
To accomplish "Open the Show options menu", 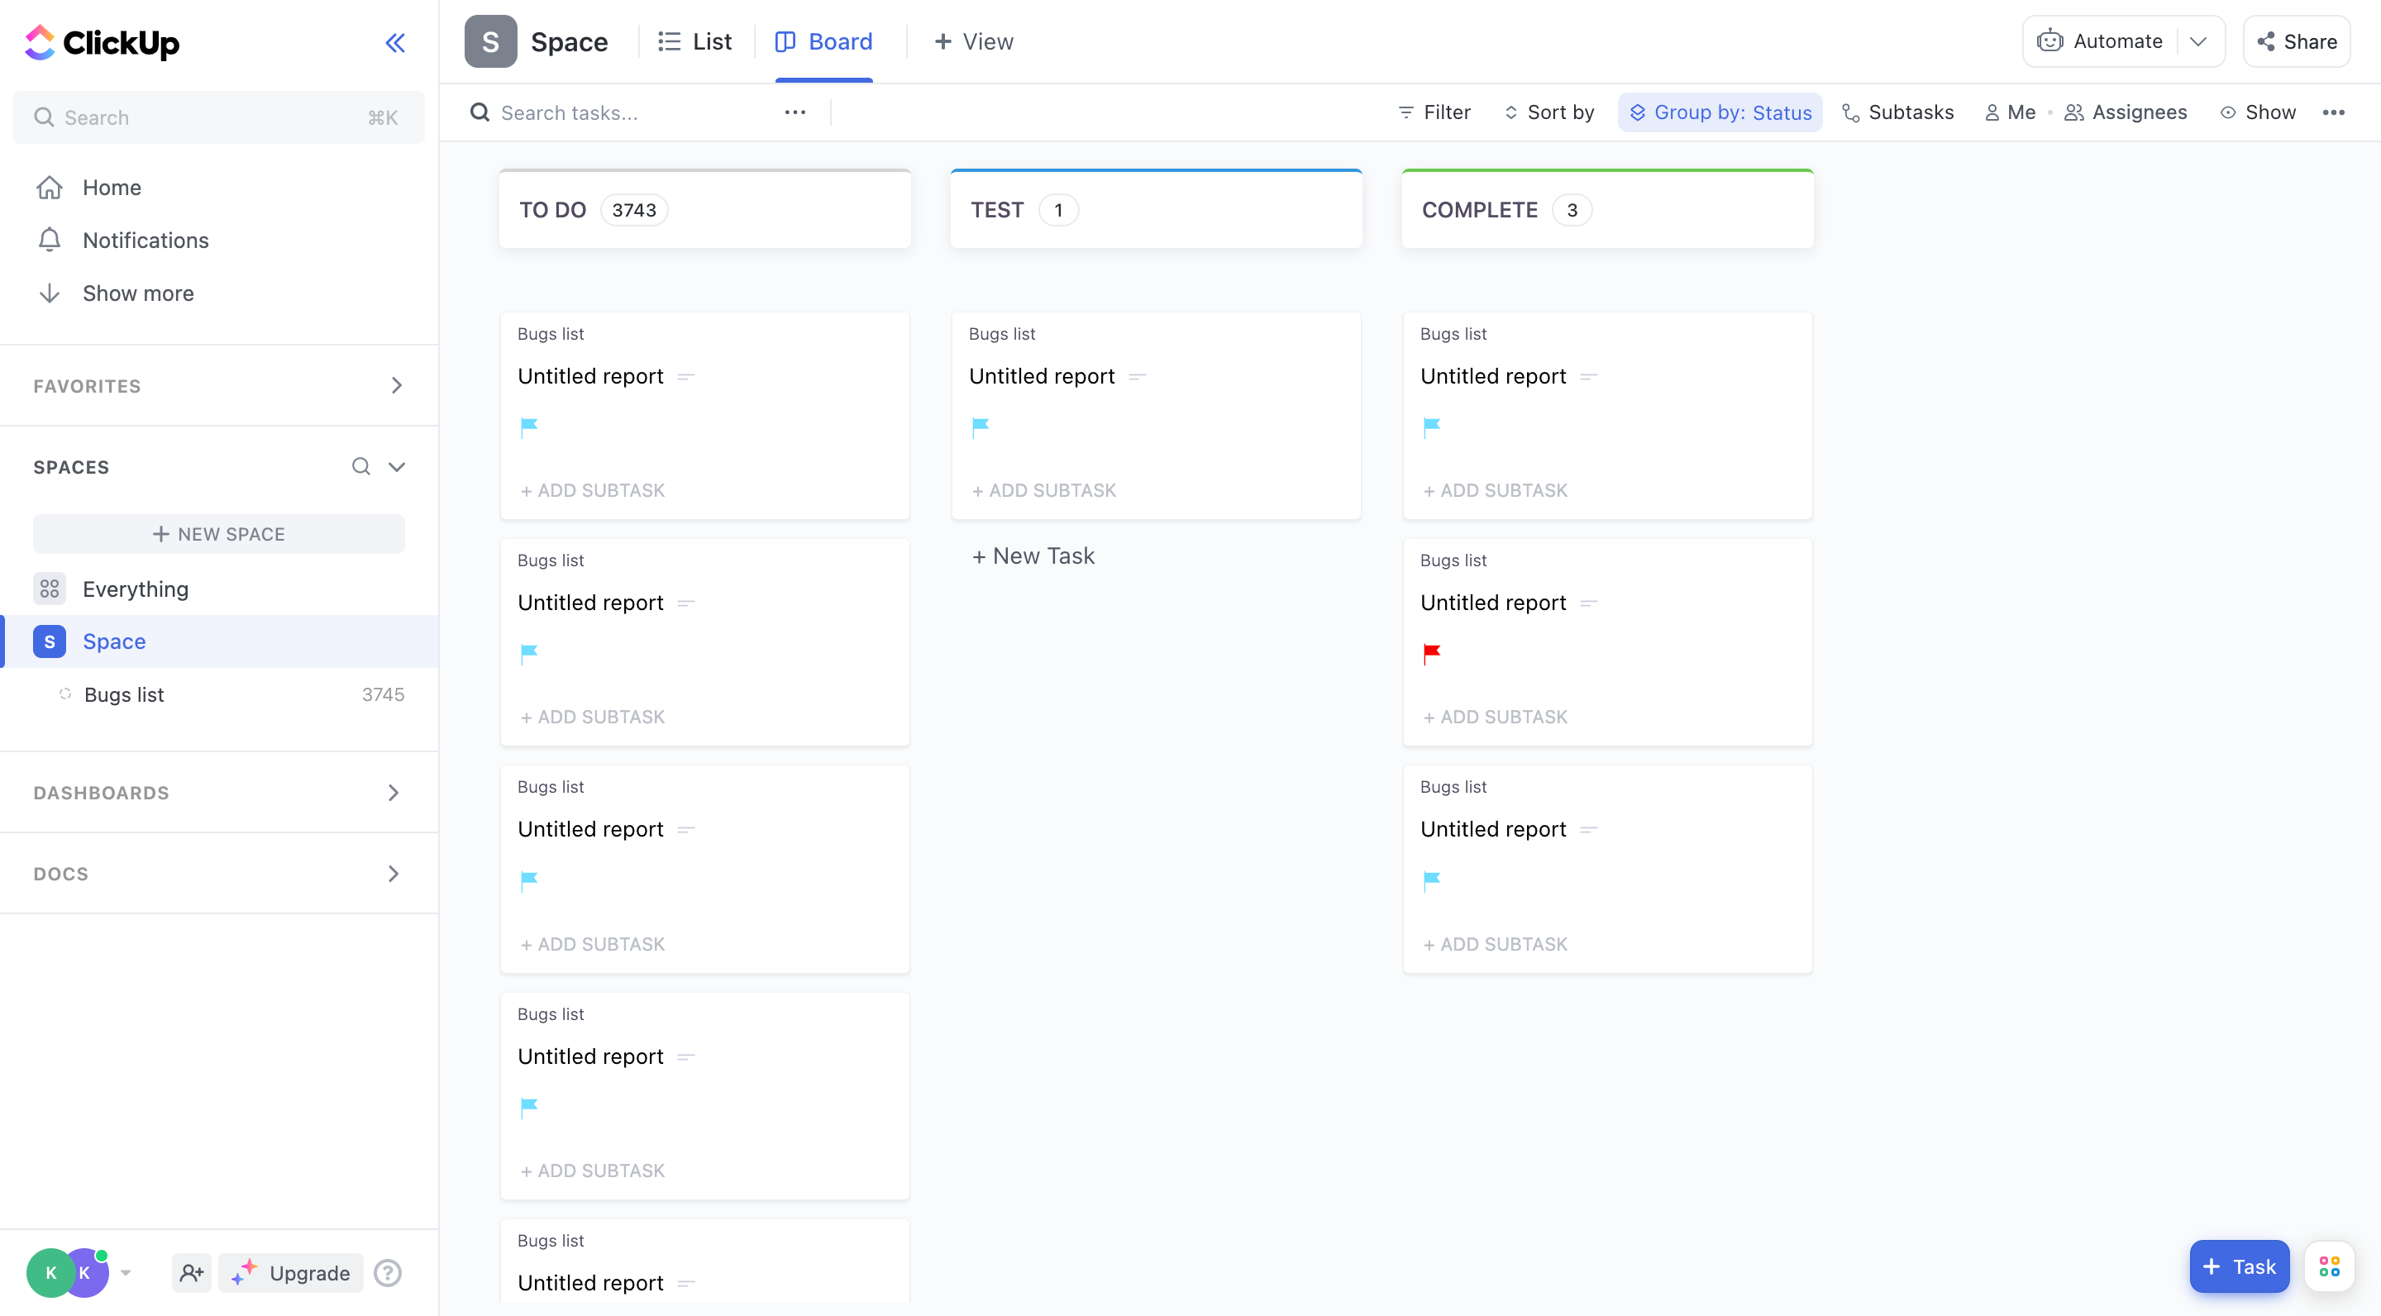I will (x=2258, y=112).
